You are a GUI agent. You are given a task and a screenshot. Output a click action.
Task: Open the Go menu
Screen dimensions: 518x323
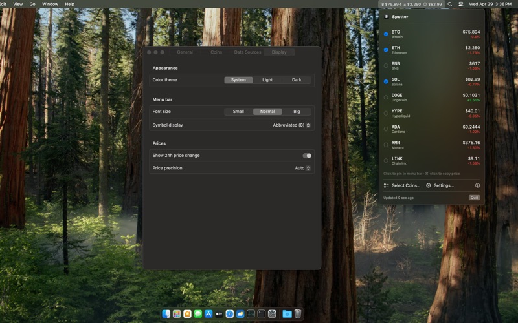tap(32, 4)
